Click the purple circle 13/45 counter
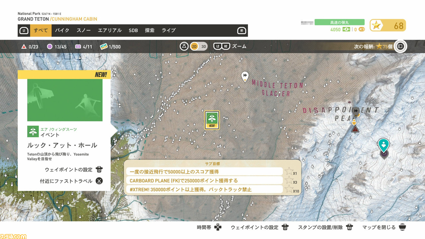This screenshot has width=425, height=239. click(x=56, y=47)
